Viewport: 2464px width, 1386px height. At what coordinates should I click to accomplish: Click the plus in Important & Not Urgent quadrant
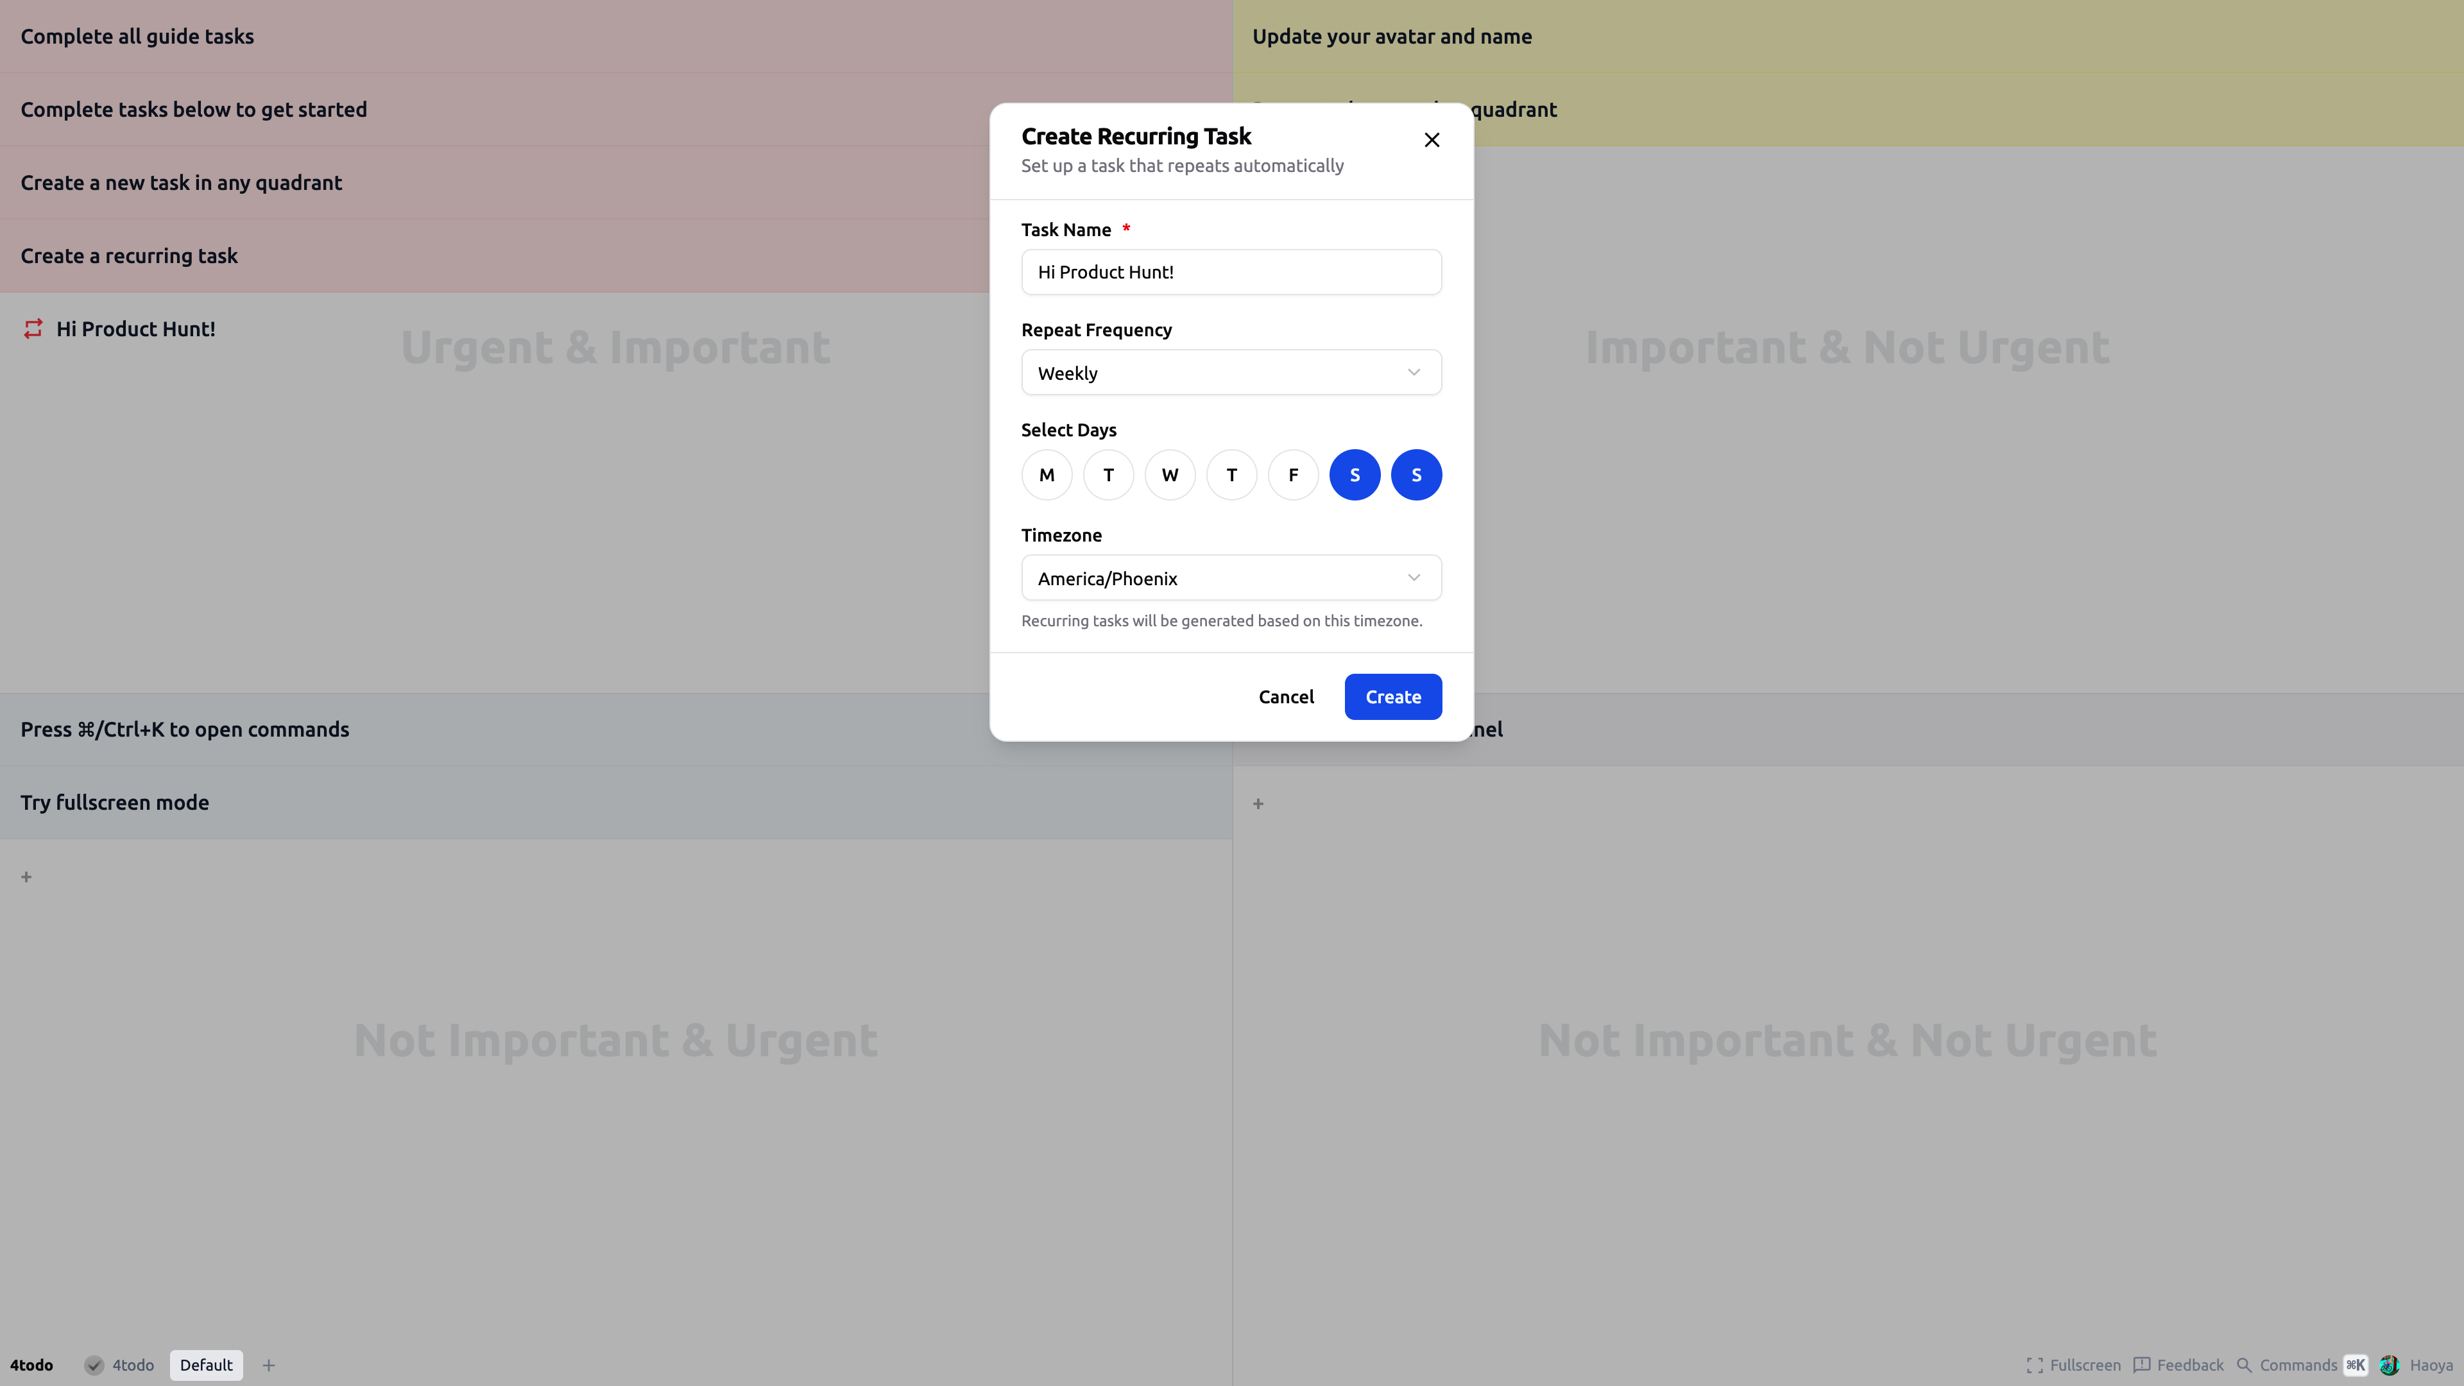[x=1258, y=803]
